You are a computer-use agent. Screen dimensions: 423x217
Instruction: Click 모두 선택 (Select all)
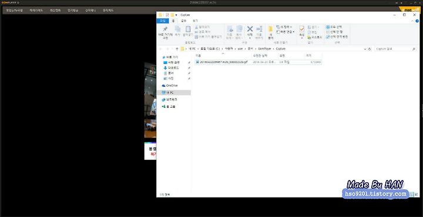coord(334,27)
